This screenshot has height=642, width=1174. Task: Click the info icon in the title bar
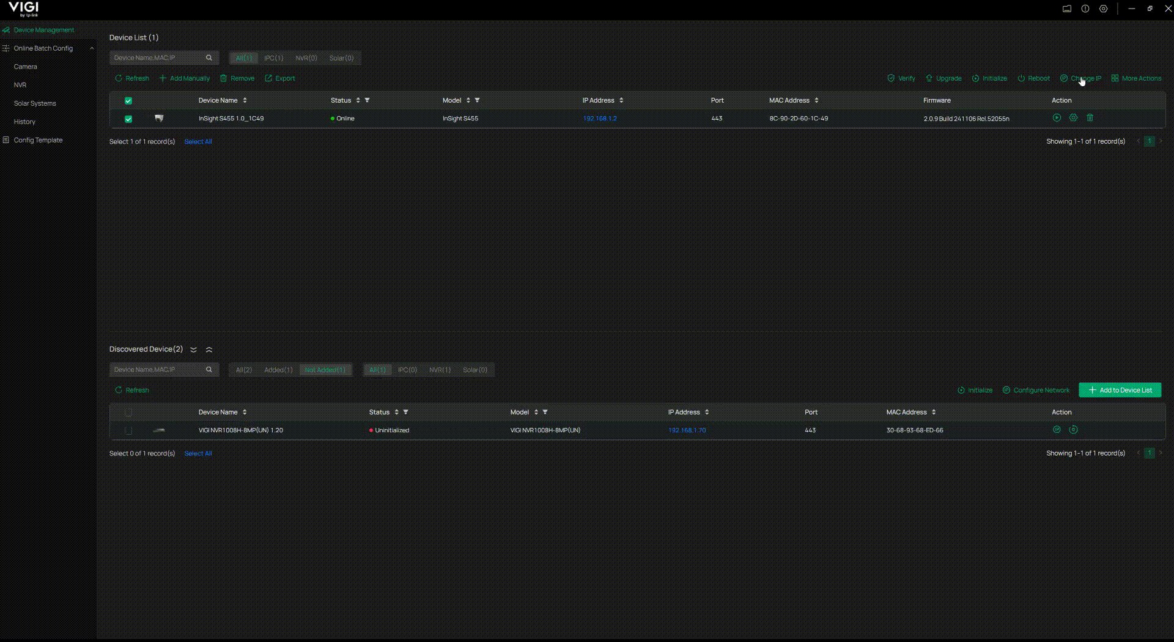(x=1085, y=9)
